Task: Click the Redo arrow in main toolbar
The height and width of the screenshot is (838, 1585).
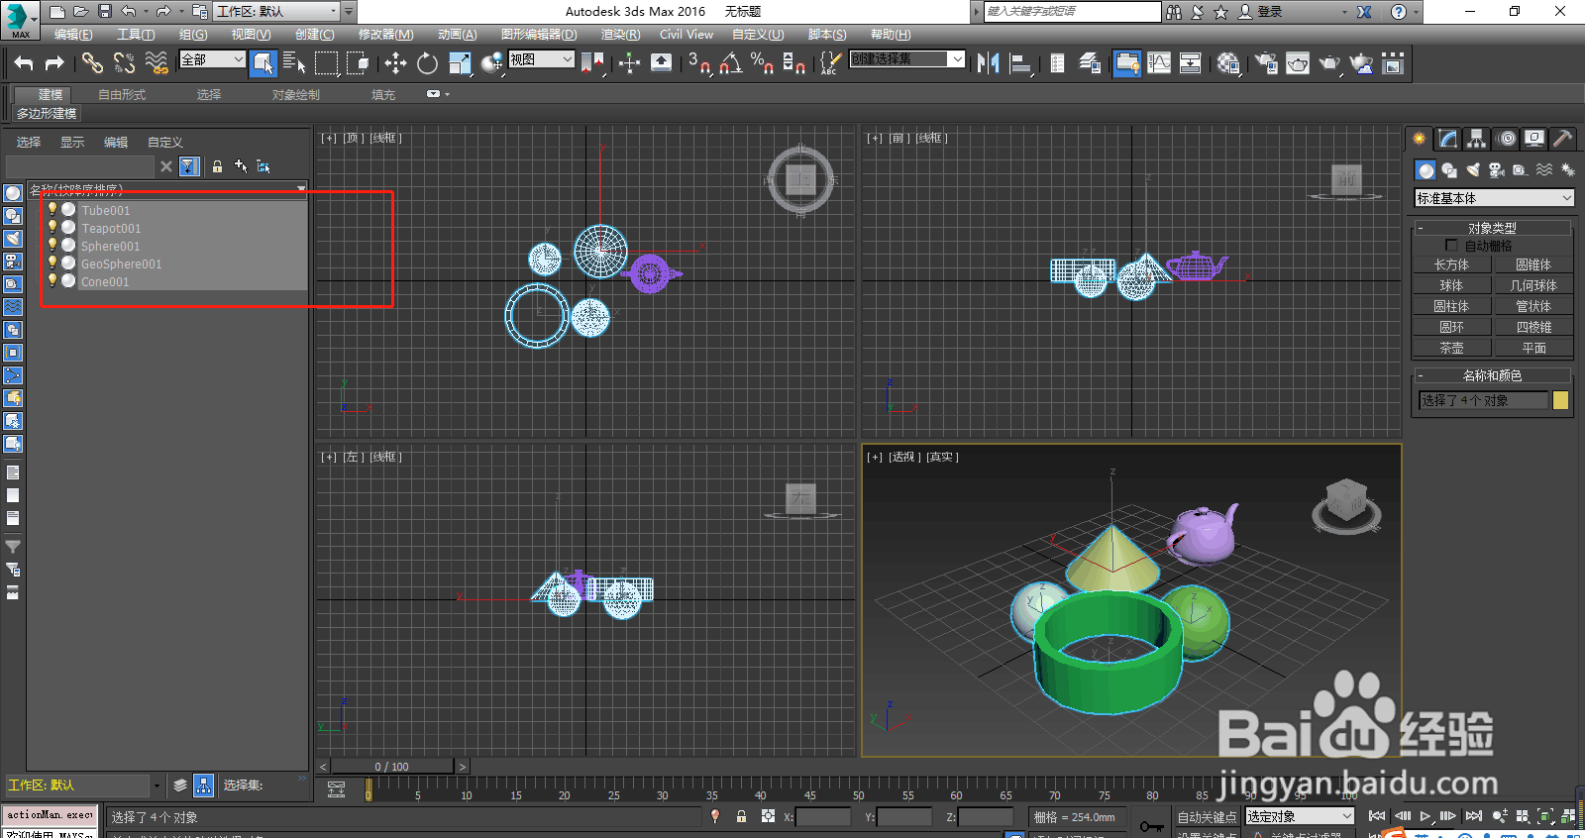Action: [x=54, y=63]
